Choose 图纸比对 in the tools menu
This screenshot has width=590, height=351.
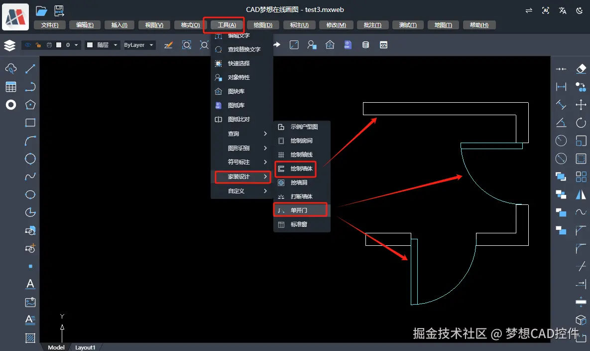(241, 119)
